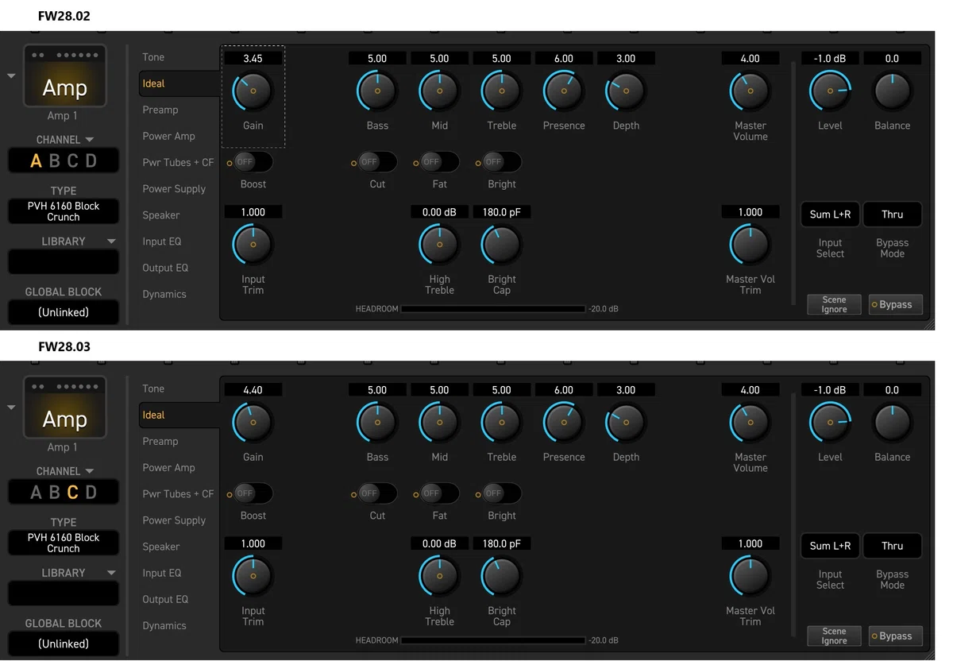Toggle Cut switch in FW28.02 panel
Image resolution: width=953 pixels, height=661 pixels.
377,162
